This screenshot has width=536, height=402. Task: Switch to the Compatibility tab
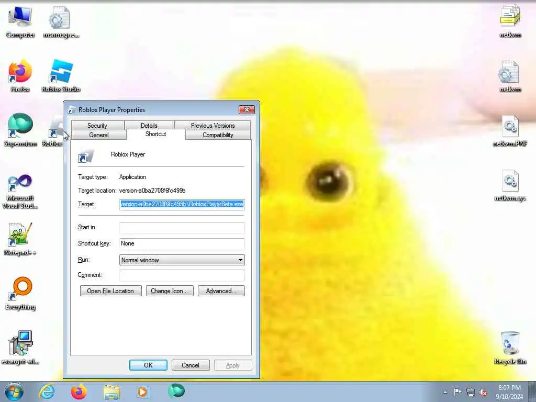[218, 135]
